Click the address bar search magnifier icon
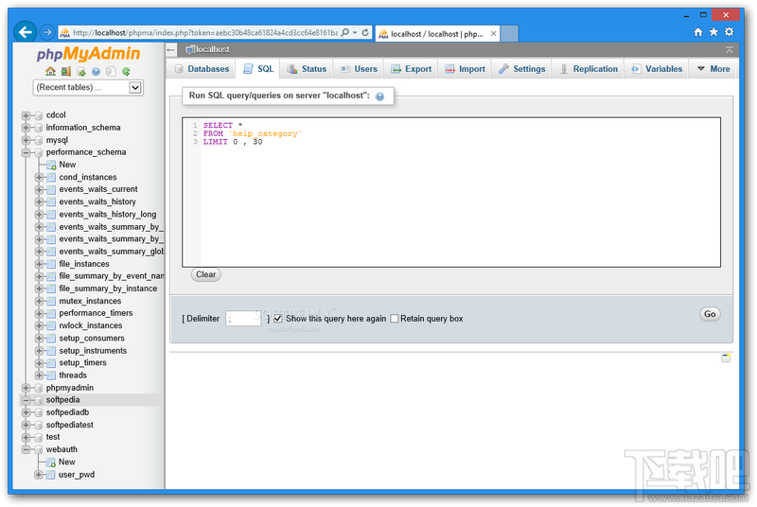Screen dimensions: 757x507 pyautogui.click(x=344, y=32)
